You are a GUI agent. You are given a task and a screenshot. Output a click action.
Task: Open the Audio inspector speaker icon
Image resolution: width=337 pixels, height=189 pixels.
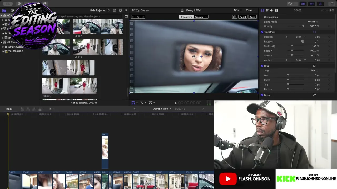(x=272, y=10)
